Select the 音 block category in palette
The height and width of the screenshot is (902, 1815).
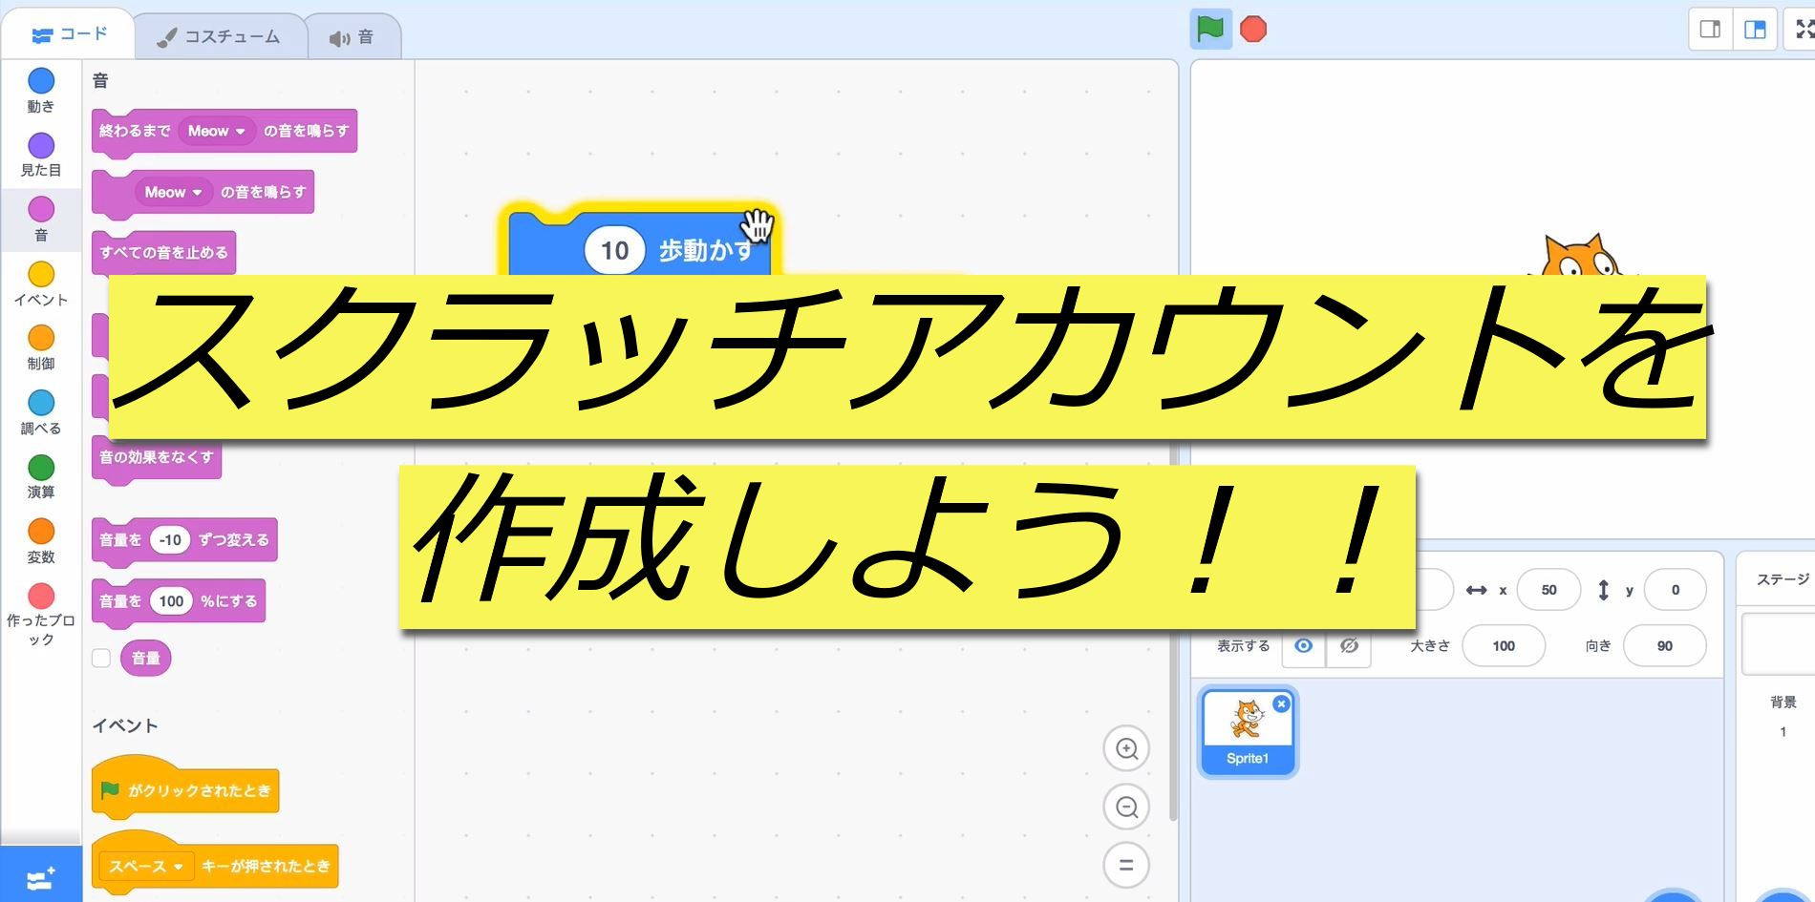coord(41,219)
